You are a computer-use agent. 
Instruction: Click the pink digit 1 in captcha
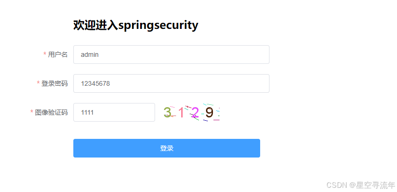pos(181,112)
